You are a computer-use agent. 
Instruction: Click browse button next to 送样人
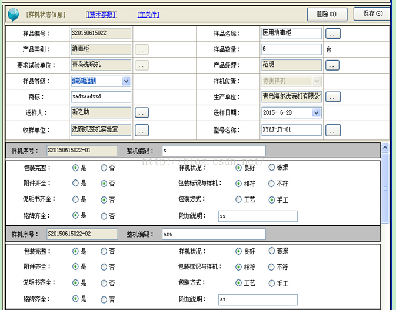tap(141, 112)
